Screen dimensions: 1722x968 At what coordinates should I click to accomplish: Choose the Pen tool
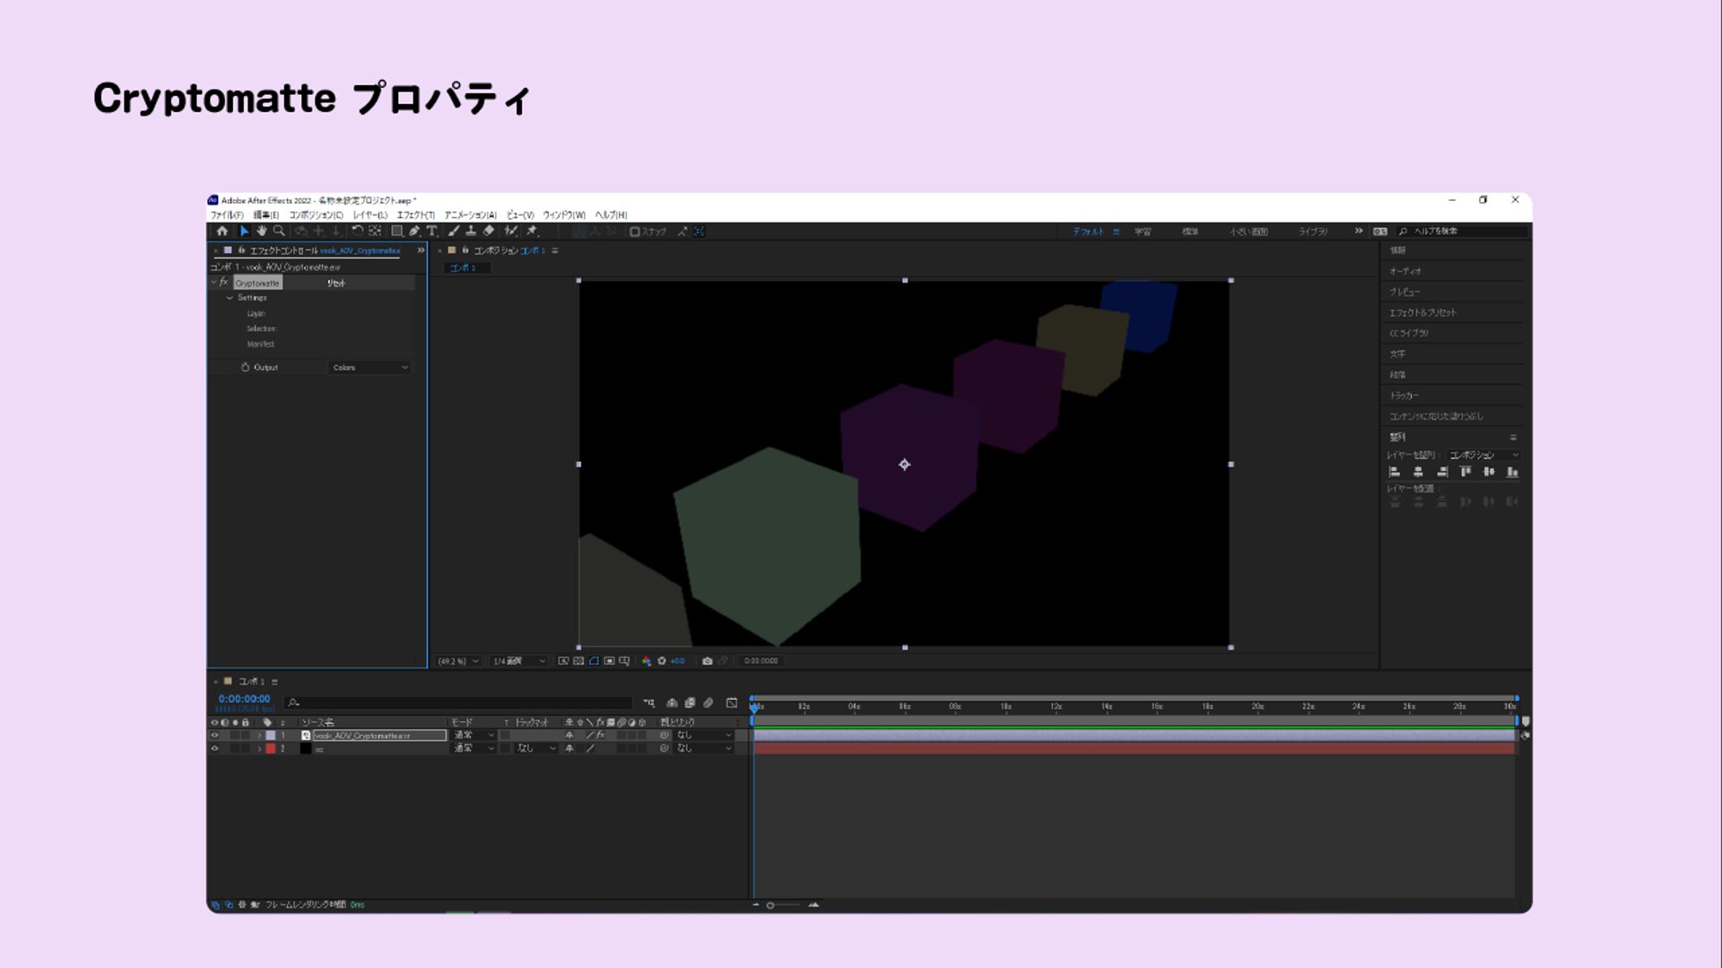(x=415, y=231)
